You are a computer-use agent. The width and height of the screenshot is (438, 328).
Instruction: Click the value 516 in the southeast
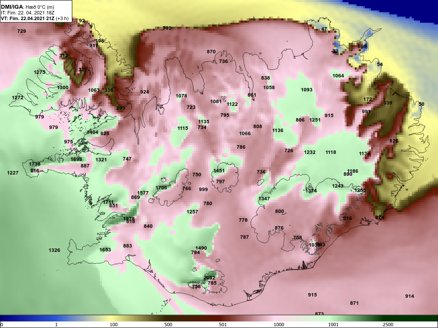[347, 218]
